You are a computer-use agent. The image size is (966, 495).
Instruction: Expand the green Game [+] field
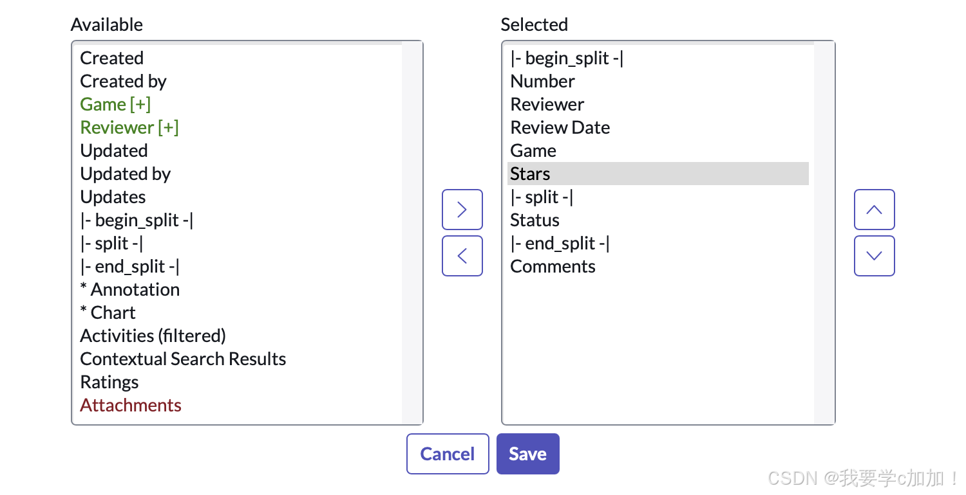click(x=115, y=104)
